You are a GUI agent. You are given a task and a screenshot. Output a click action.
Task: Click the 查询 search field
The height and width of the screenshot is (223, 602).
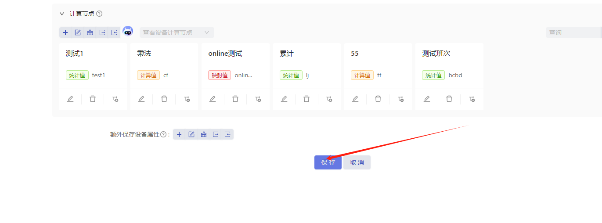[x=573, y=32]
